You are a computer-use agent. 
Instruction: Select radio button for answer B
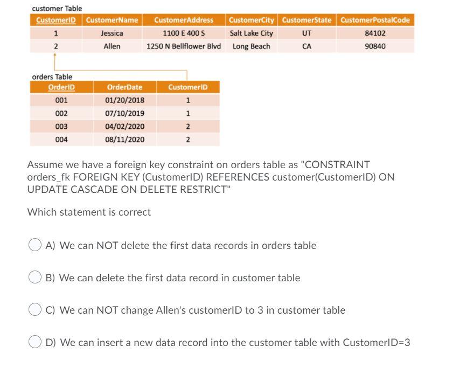[34, 278]
